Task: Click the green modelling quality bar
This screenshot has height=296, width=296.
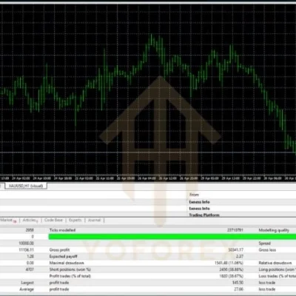Action: [172, 237]
